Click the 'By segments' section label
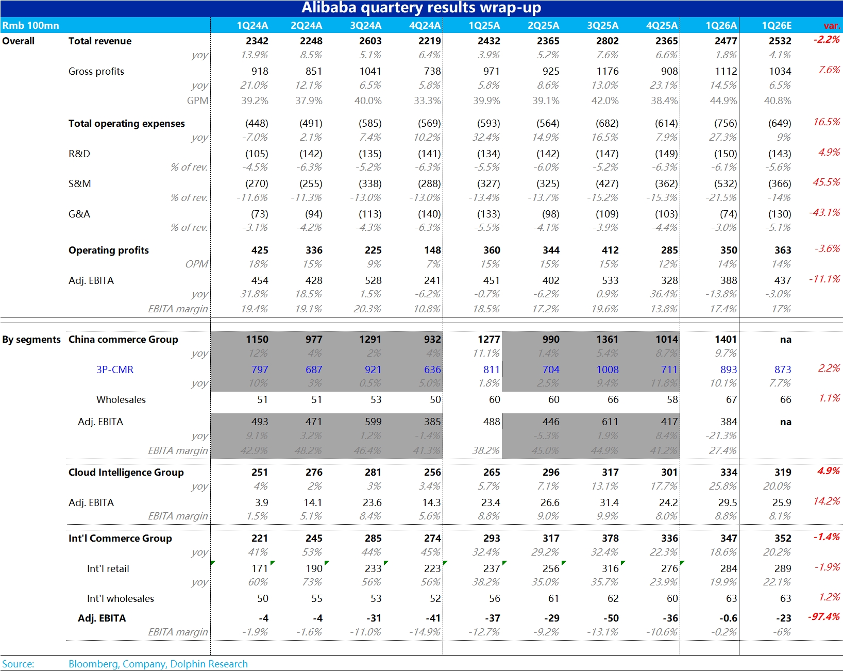 [x=31, y=339]
